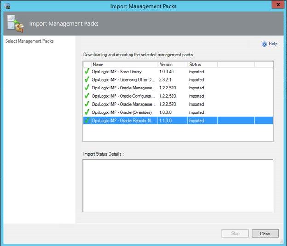The height and width of the screenshot is (246, 287).
Task: Click the green checkmark beside Oracle (Overrides)
Action: [86, 112]
